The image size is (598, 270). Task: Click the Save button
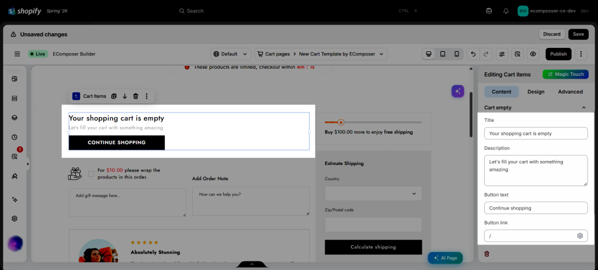pyautogui.click(x=578, y=34)
